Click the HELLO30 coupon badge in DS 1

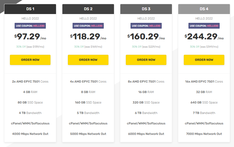[x=30, y=26]
